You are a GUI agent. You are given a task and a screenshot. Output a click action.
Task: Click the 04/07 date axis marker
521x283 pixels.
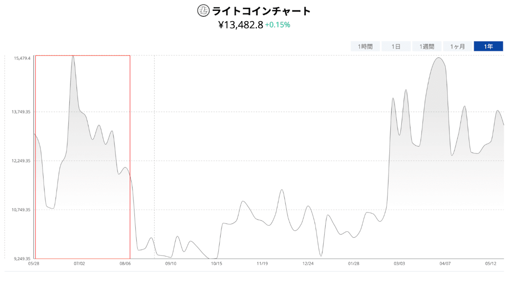point(445,263)
